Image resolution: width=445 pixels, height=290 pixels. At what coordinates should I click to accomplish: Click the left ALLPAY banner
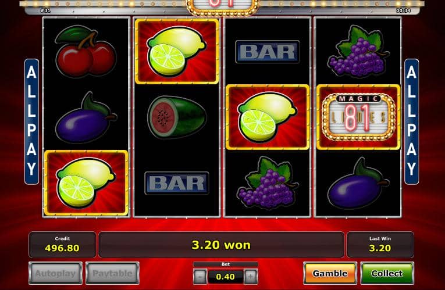[x=32, y=121]
